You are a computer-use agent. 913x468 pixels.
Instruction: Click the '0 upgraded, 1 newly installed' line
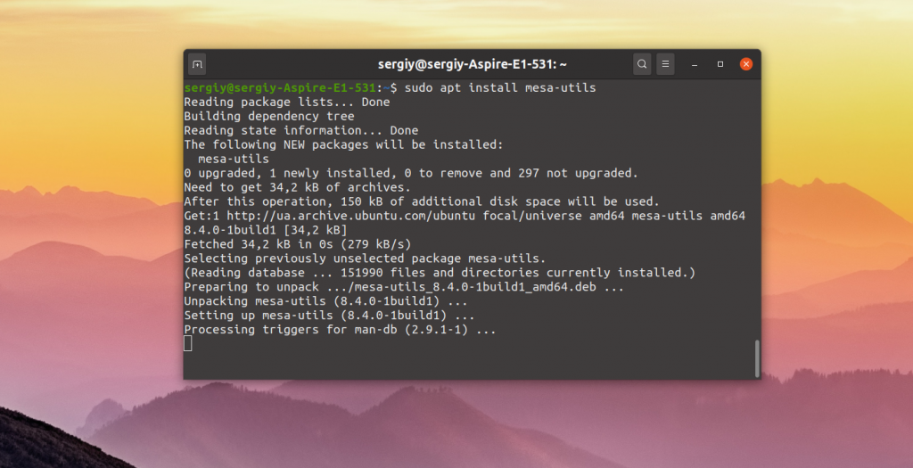[x=411, y=173]
